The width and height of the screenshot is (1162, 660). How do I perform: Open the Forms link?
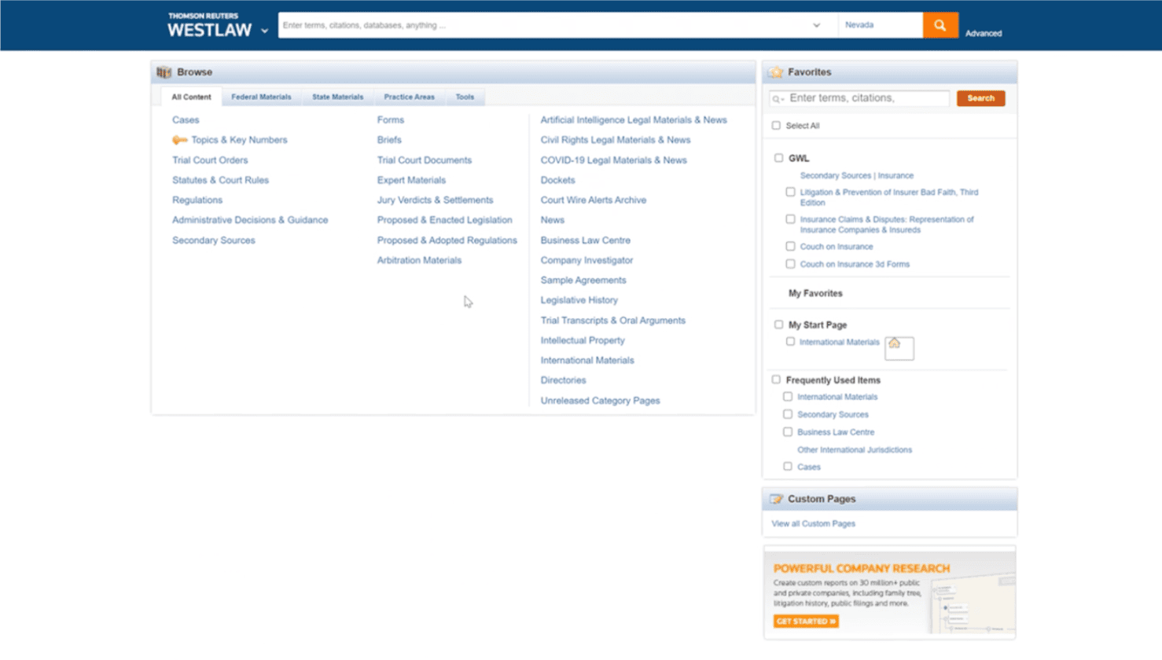pyautogui.click(x=391, y=120)
